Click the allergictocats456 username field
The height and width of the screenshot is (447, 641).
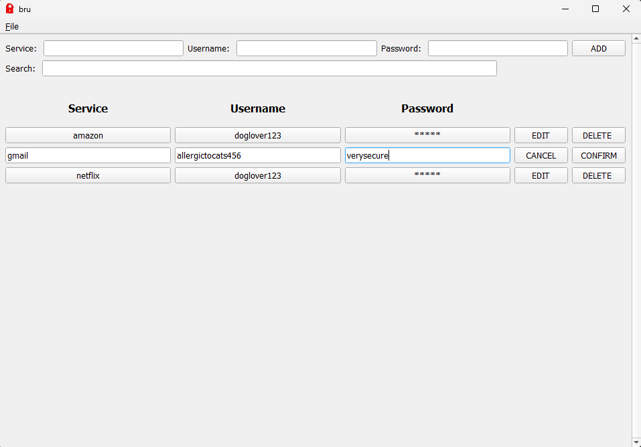(x=258, y=155)
